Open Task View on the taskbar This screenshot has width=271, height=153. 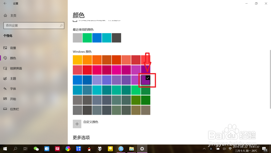25,149
